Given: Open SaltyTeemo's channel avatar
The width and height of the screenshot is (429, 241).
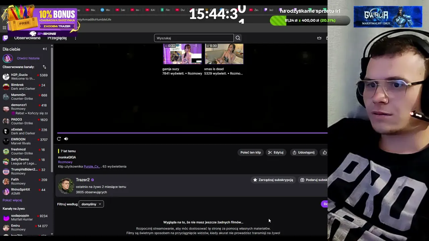Looking at the screenshot, I should pyautogui.click(x=6, y=161).
